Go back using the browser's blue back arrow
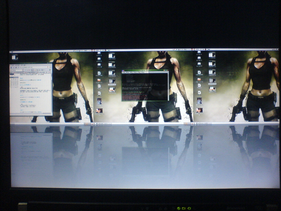Screen dimensions: 281x211 pyautogui.click(x=11, y=68)
